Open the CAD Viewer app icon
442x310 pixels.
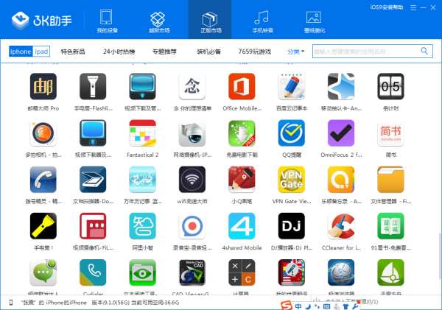[x=192, y=272]
